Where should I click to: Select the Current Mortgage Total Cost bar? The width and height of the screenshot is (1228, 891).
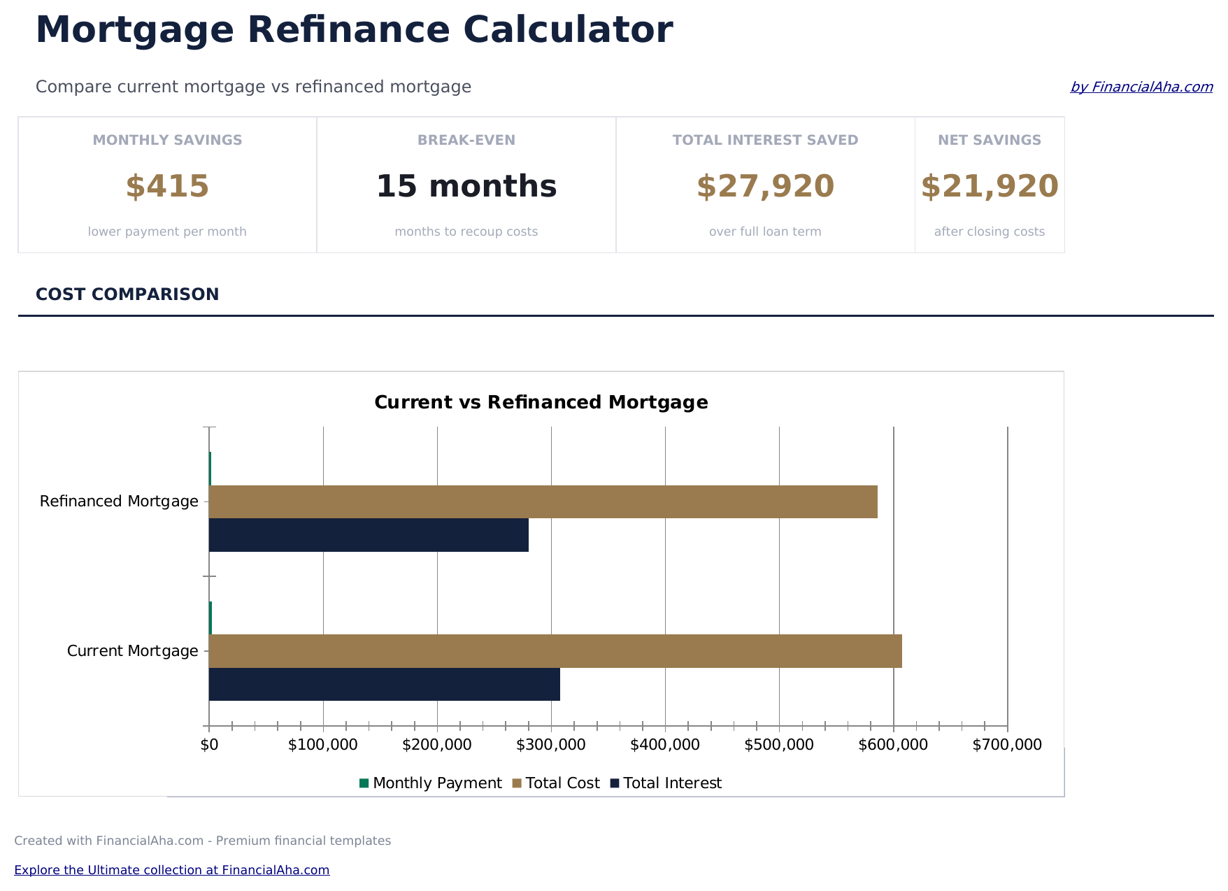[555, 651]
